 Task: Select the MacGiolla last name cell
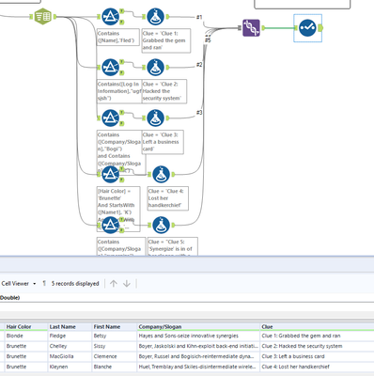[70, 356]
